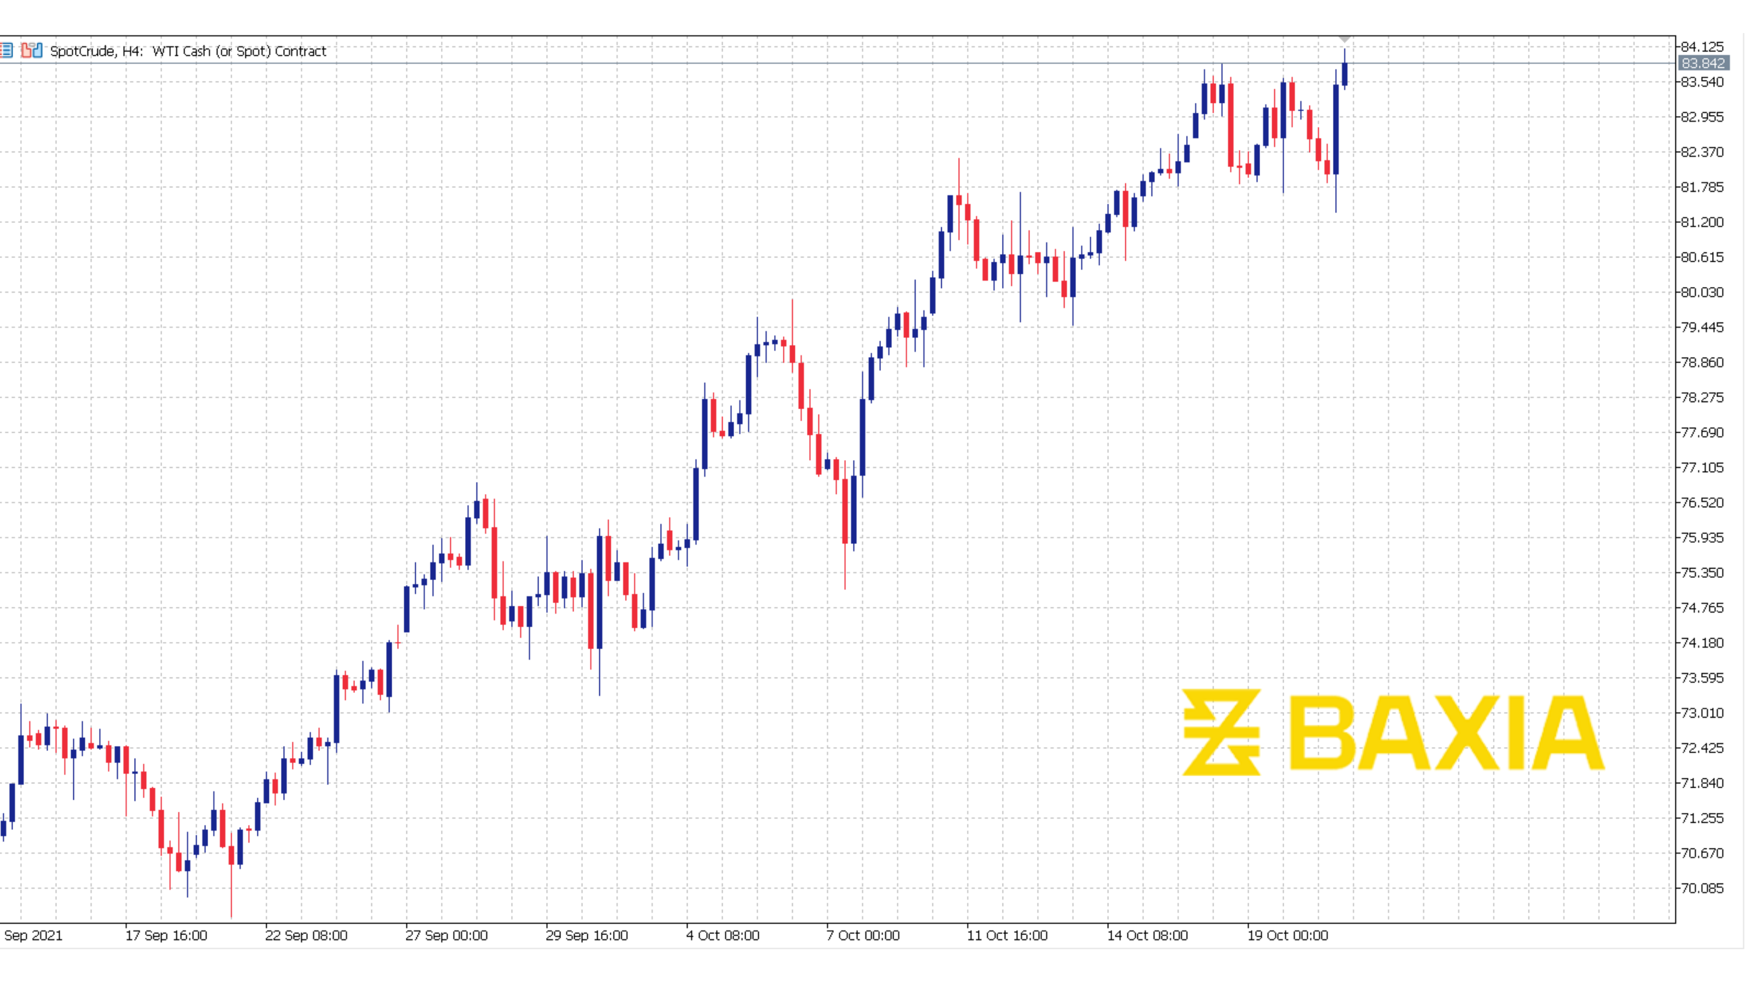The width and height of the screenshot is (1745, 983).
Task: Click the 70.670 price axis label
Action: tap(1702, 853)
